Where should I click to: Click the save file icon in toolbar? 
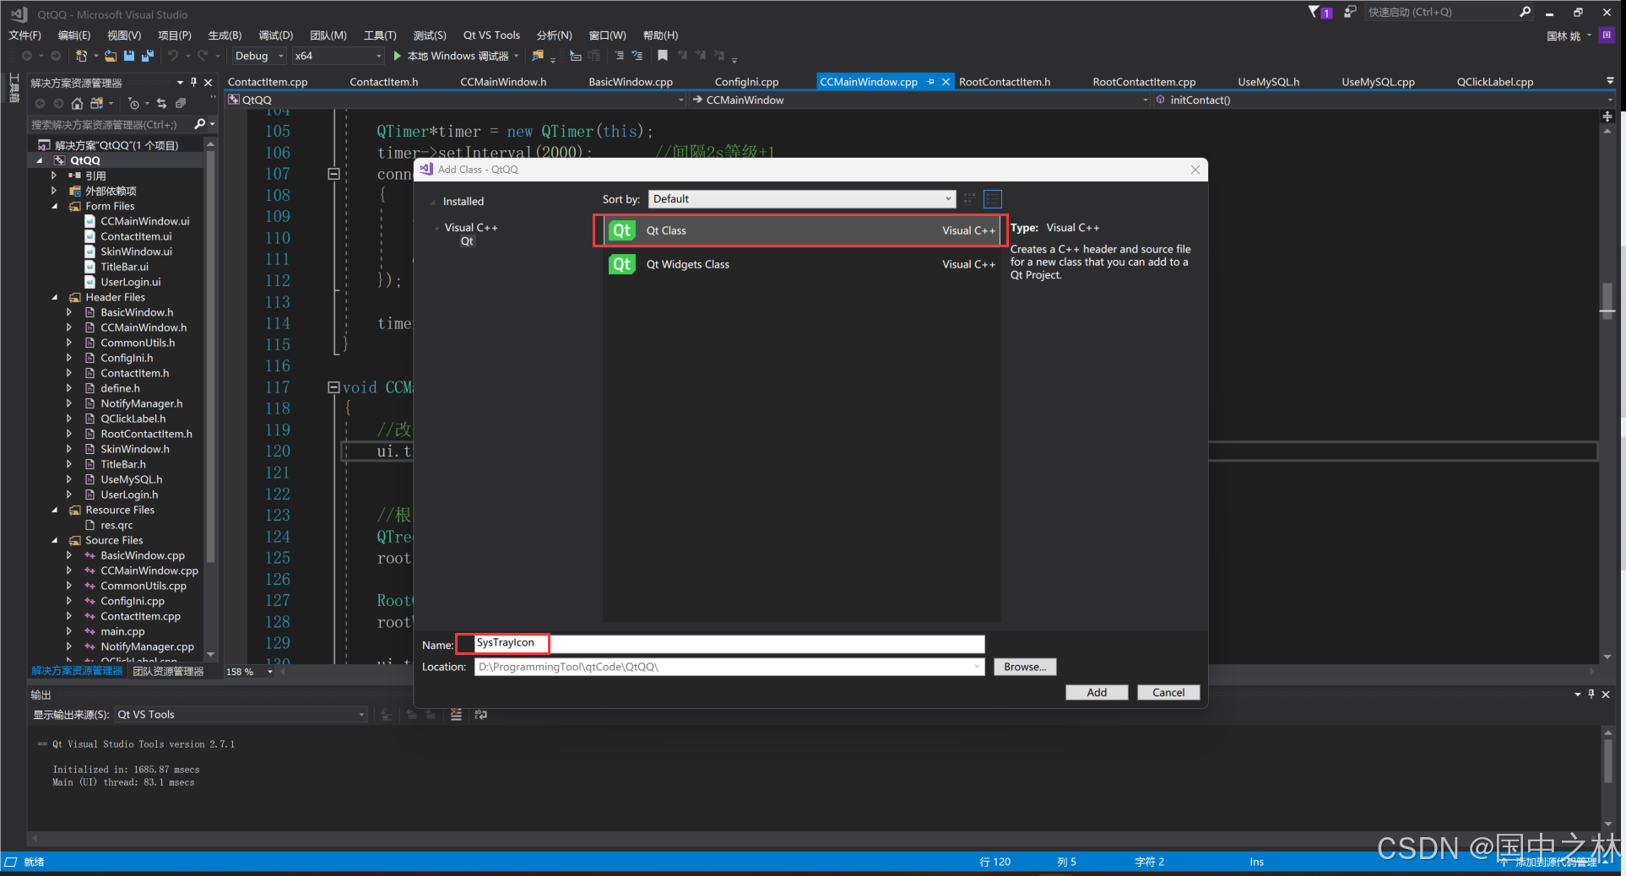129,56
